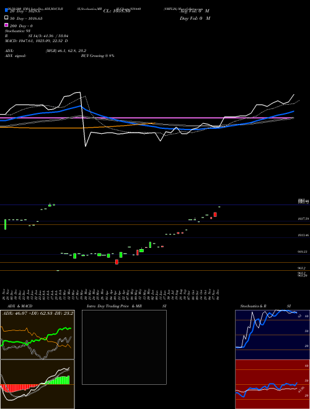
Task: Click the tall green candle at chart start
Action: click(5, 224)
